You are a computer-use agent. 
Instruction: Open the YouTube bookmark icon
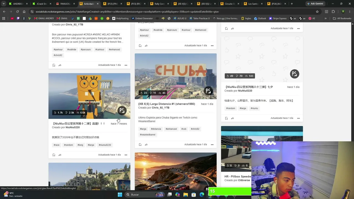(12, 19)
